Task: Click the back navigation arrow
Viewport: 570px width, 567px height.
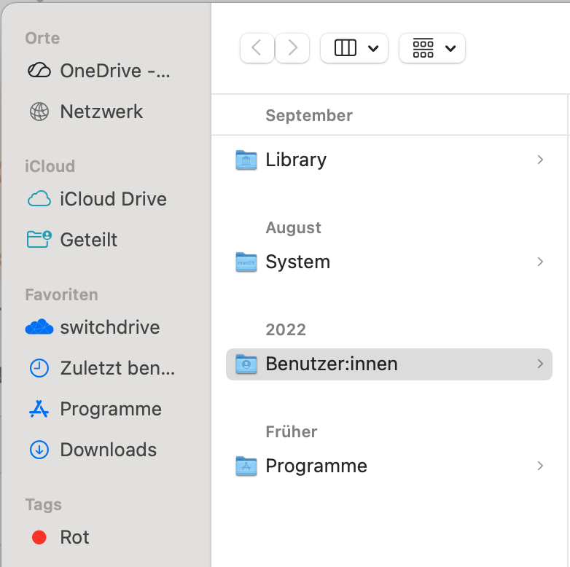Action: (257, 48)
